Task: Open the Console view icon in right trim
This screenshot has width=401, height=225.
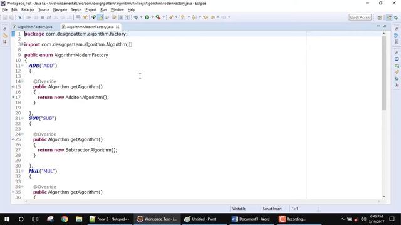Action: [397, 59]
